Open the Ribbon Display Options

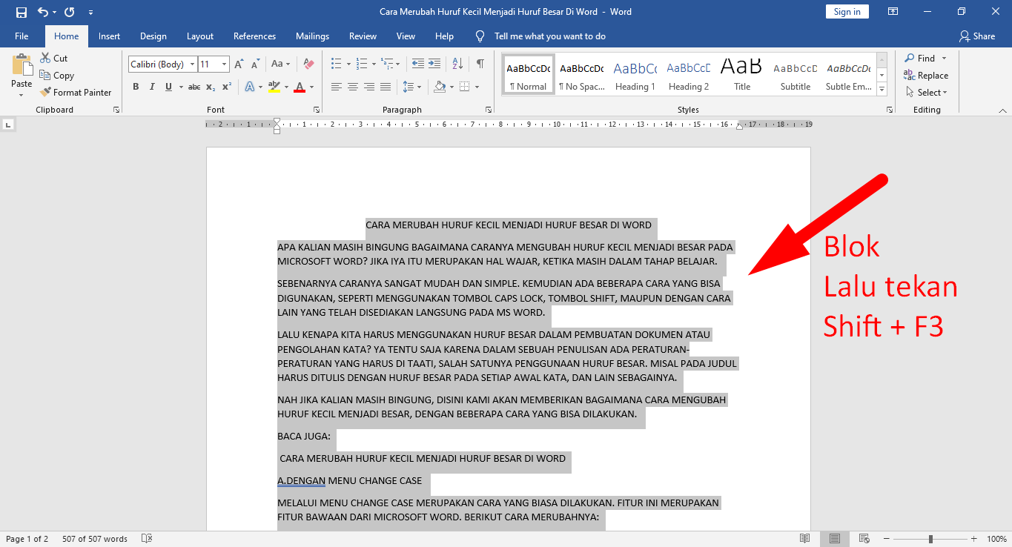tap(893, 12)
